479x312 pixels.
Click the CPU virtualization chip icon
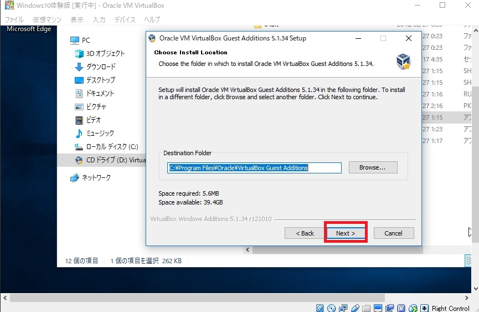click(401, 308)
